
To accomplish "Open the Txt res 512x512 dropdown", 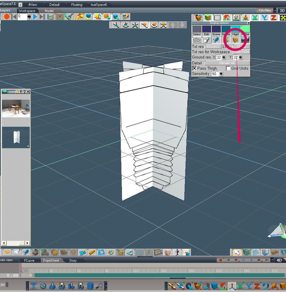I will pos(213,46).
